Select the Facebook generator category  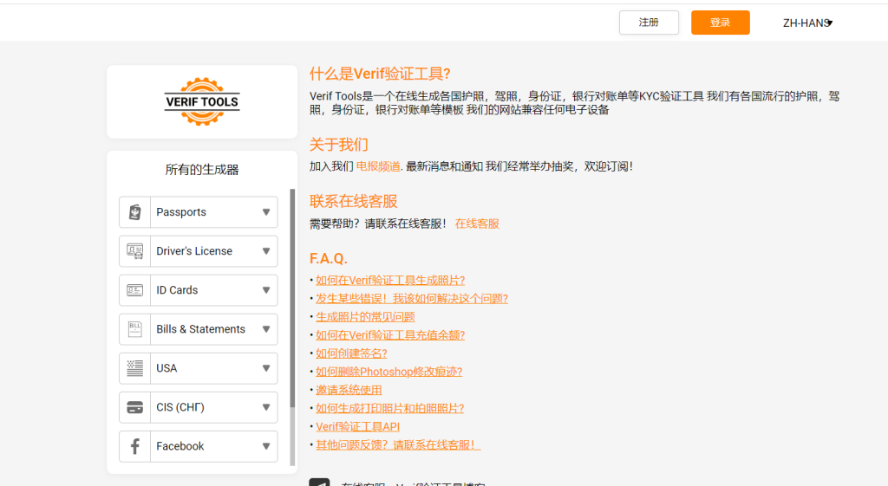tap(199, 446)
